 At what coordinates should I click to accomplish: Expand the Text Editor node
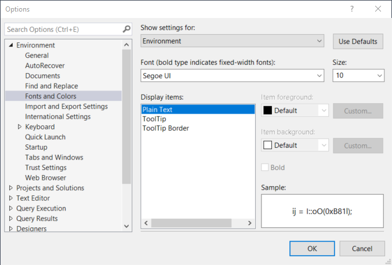pos(11,198)
